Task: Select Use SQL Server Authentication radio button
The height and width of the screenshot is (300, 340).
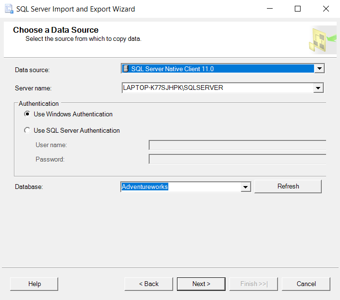Action: pyautogui.click(x=27, y=130)
